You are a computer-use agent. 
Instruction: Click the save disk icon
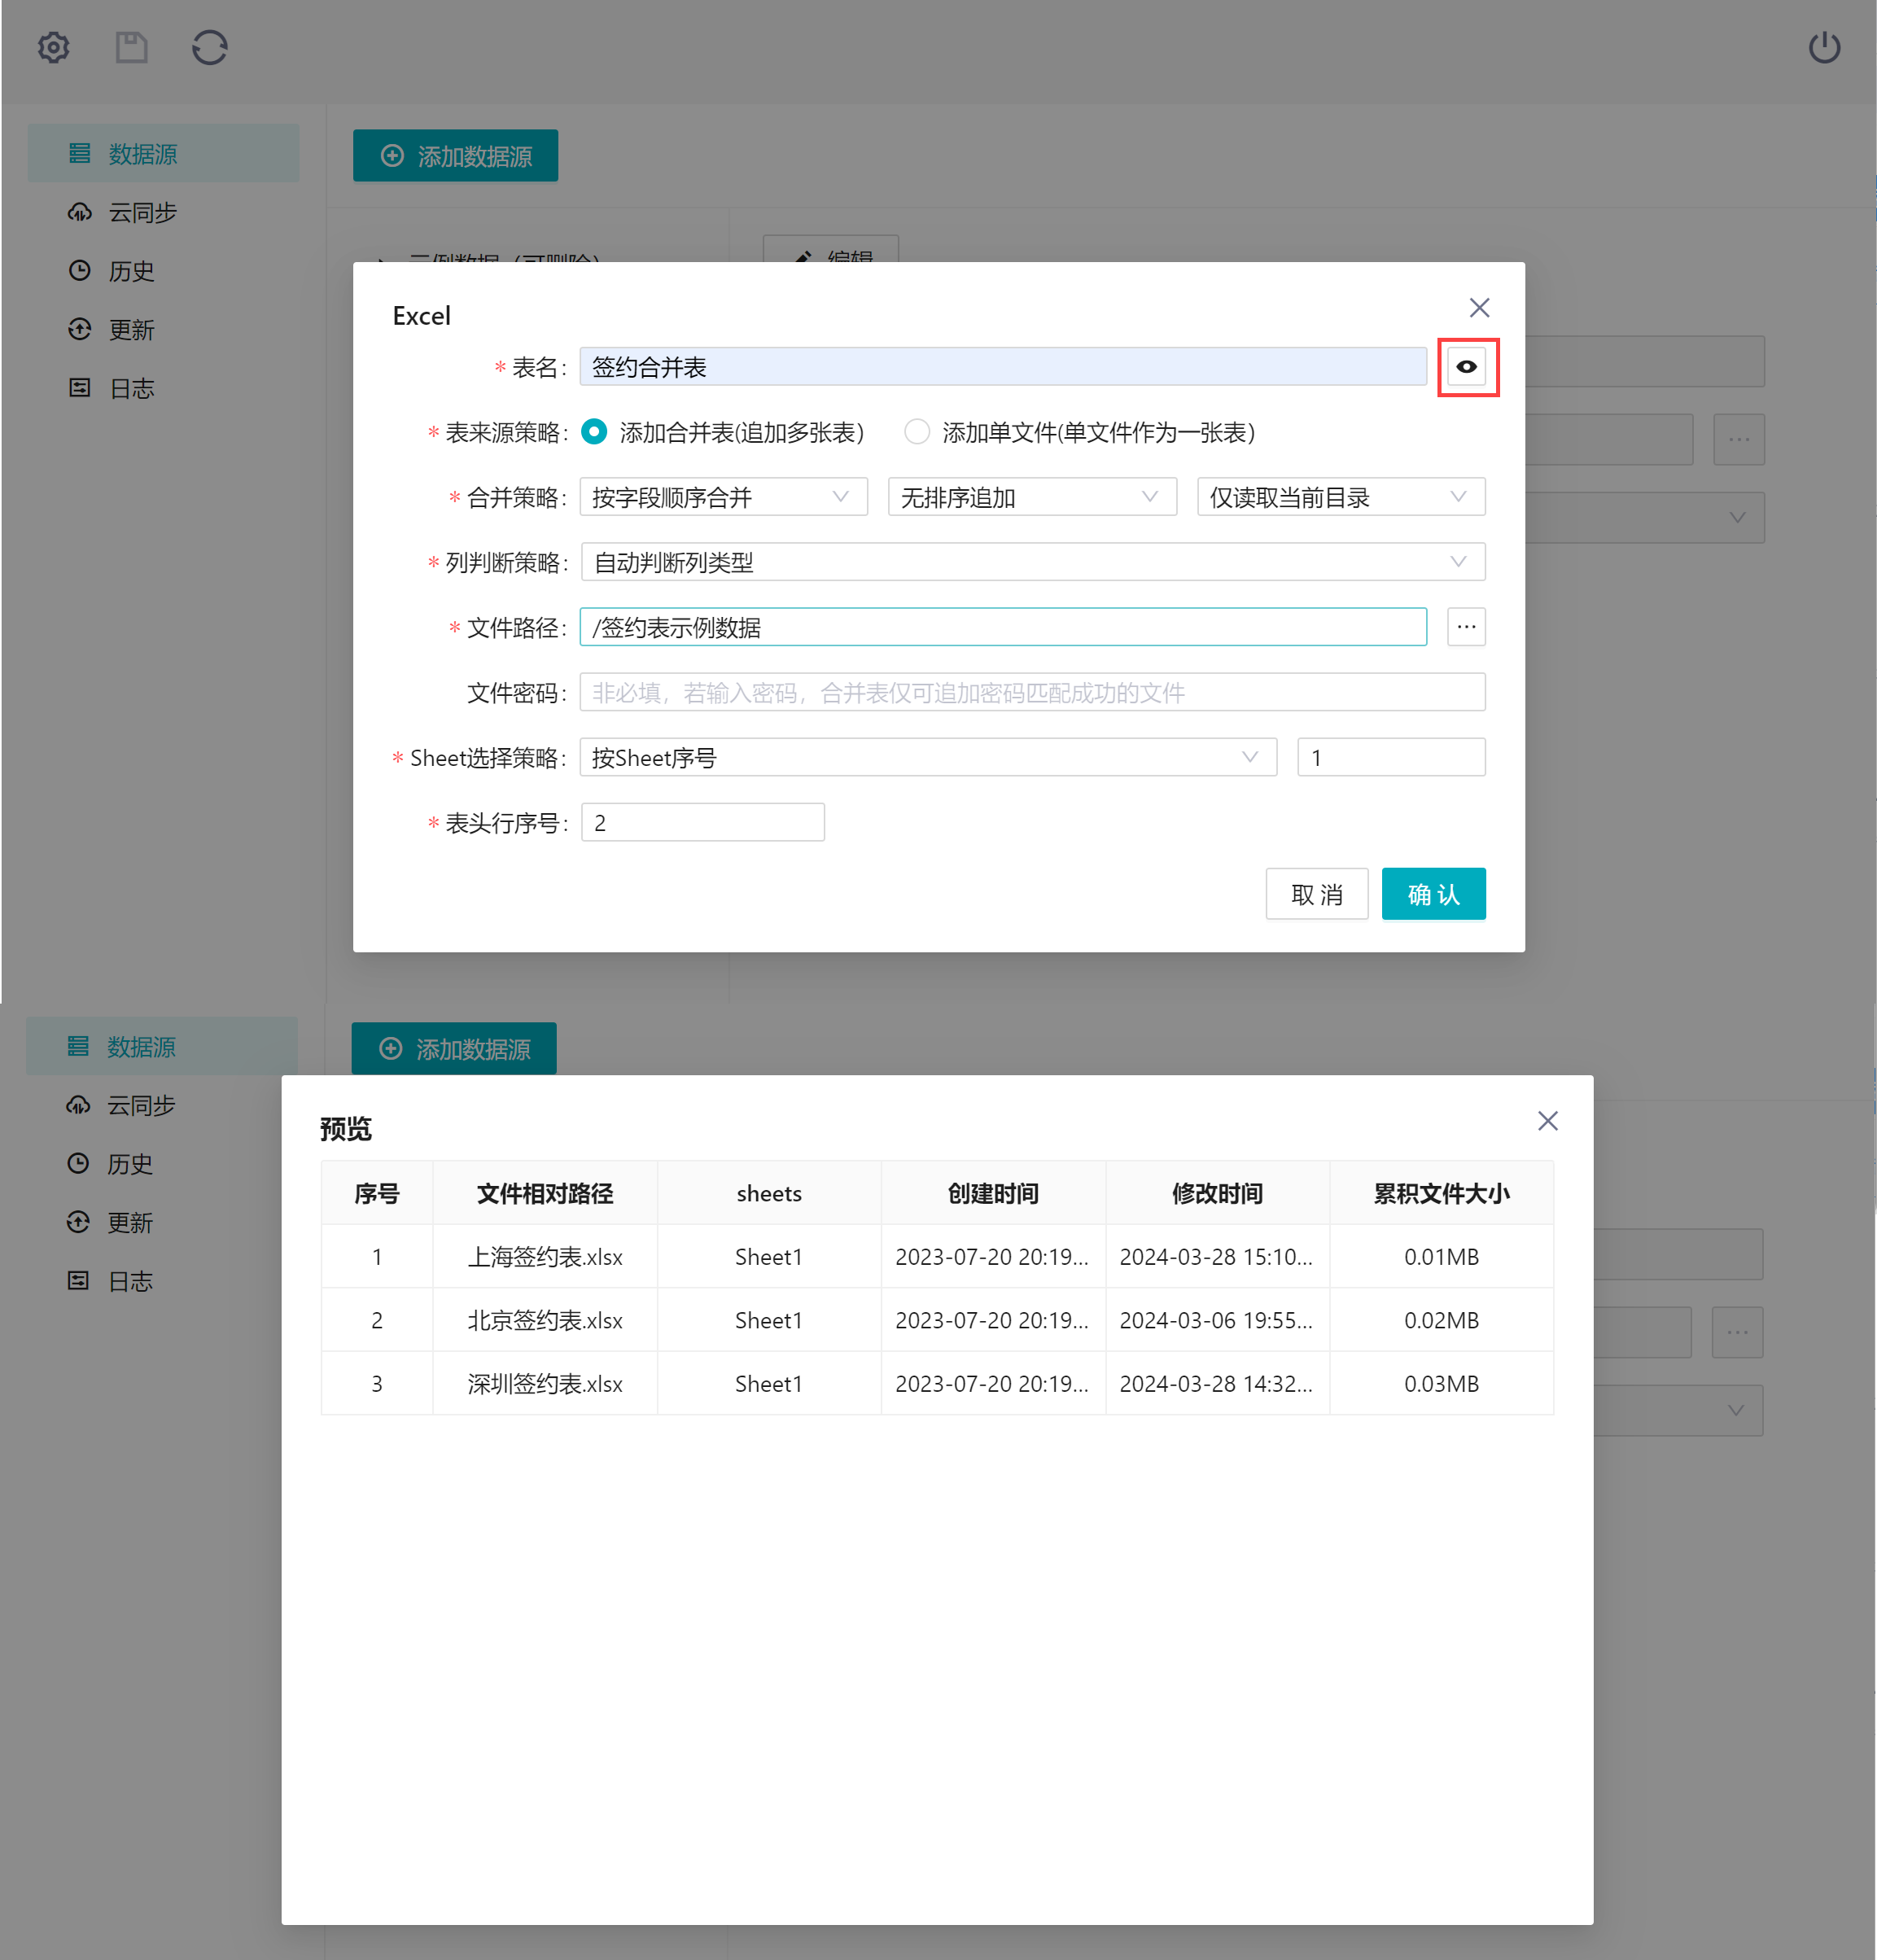(x=131, y=47)
